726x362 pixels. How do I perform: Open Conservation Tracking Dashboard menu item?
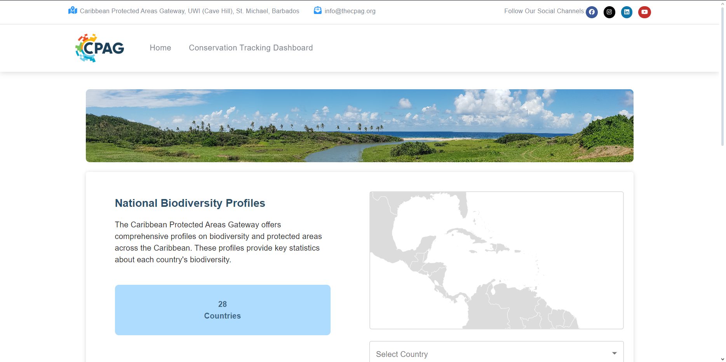pos(251,48)
